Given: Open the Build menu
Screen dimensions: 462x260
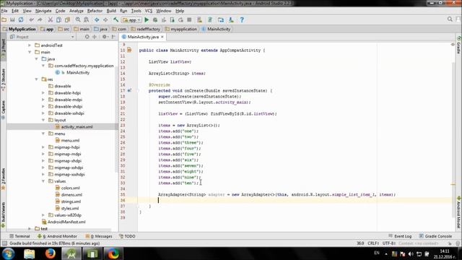Looking at the screenshot, I should (x=111, y=11).
